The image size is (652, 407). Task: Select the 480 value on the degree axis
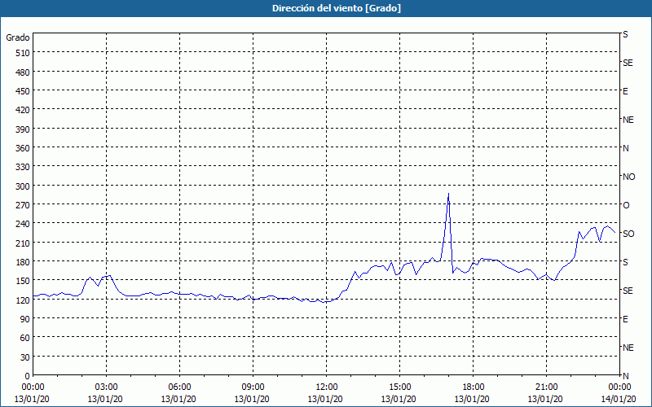click(23, 72)
